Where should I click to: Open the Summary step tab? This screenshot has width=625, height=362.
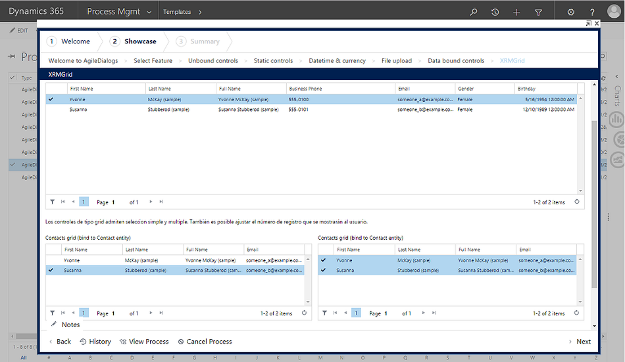[x=198, y=41]
